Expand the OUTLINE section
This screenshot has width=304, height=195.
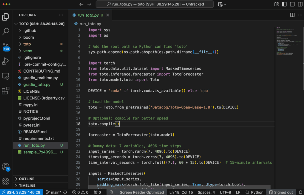tap(27, 179)
